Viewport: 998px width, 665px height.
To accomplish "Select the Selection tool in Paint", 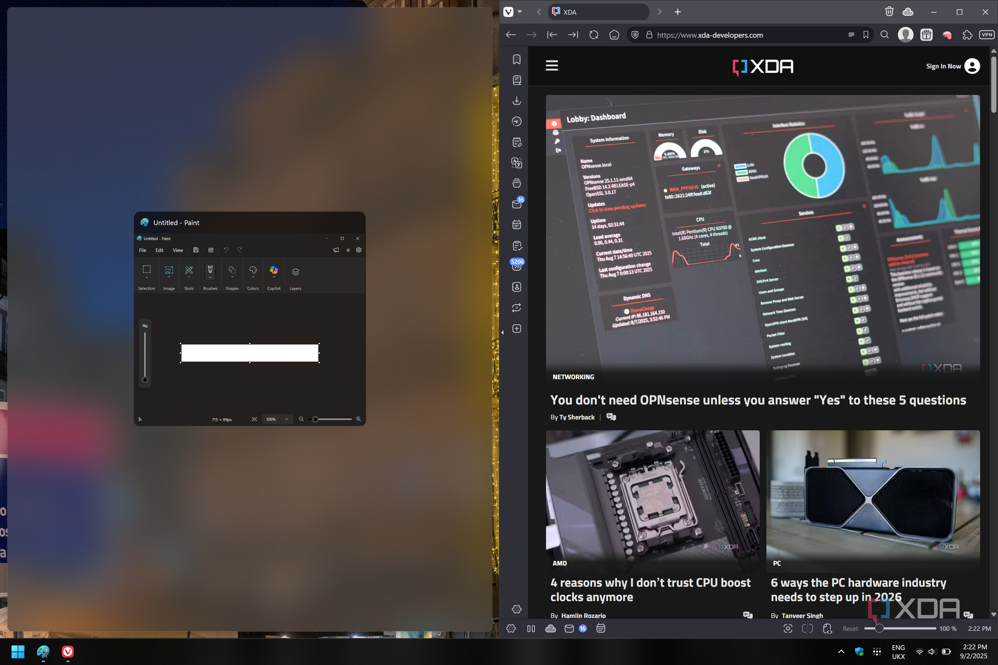I will pos(146,270).
